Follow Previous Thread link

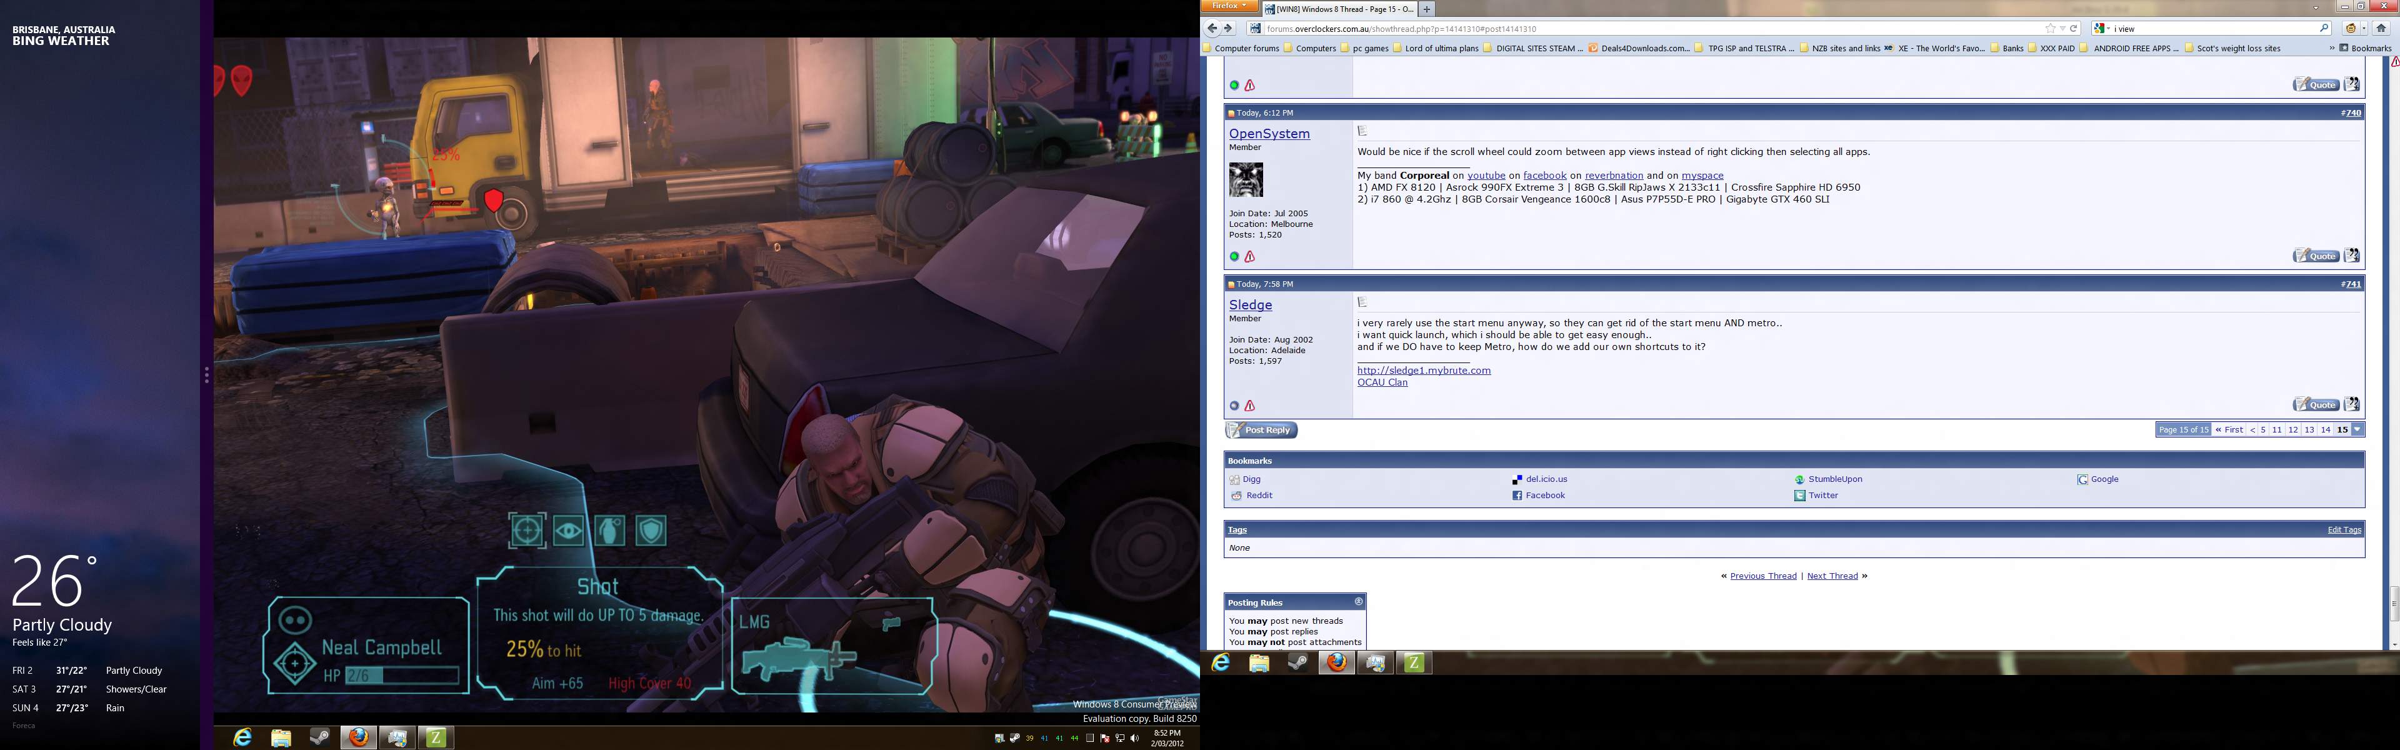pos(1762,576)
